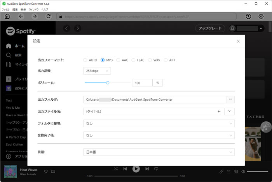Image resolution: width=272 pixels, height=182 pixels.
Task: Open settings gear icon in toolbar
Action: pos(261,16)
